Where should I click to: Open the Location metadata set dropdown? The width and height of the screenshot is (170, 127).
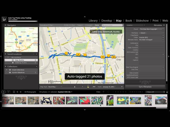[x=136, y=25]
